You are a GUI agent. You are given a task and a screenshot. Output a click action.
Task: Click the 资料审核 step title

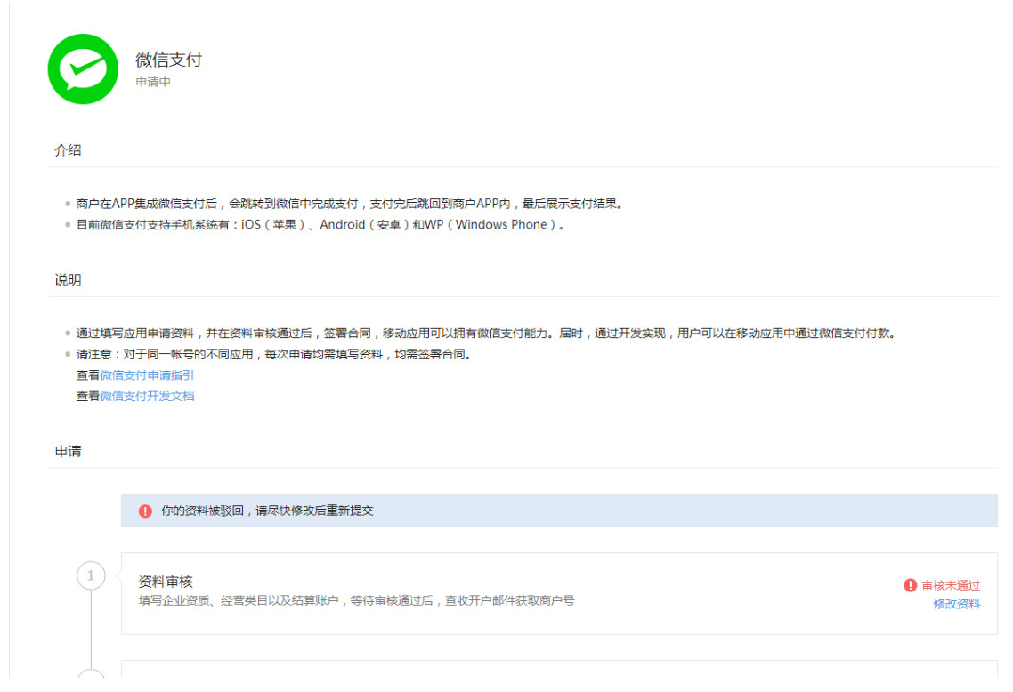click(x=166, y=582)
